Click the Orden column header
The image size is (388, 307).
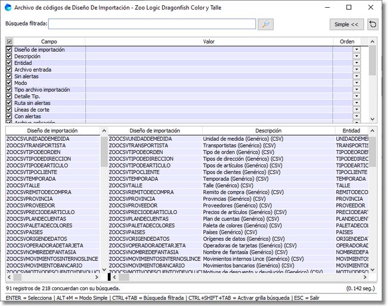pyautogui.click(x=347, y=42)
